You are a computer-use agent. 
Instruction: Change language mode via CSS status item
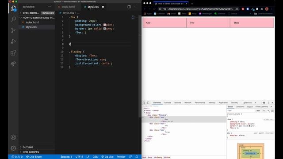(95, 157)
